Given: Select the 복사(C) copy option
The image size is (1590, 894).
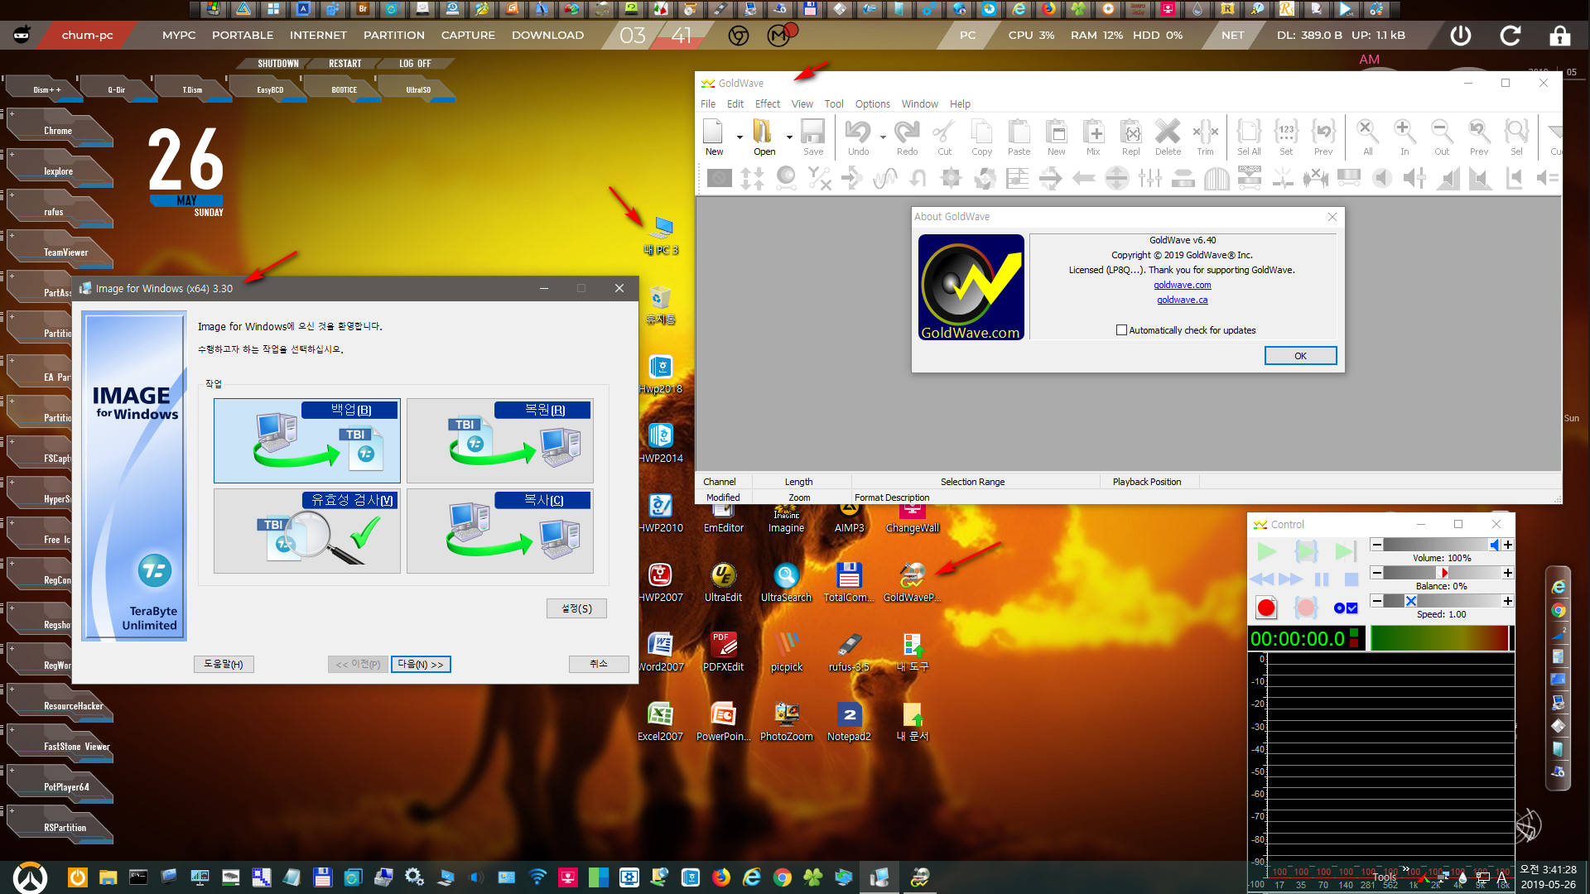Looking at the screenshot, I should coord(499,531).
